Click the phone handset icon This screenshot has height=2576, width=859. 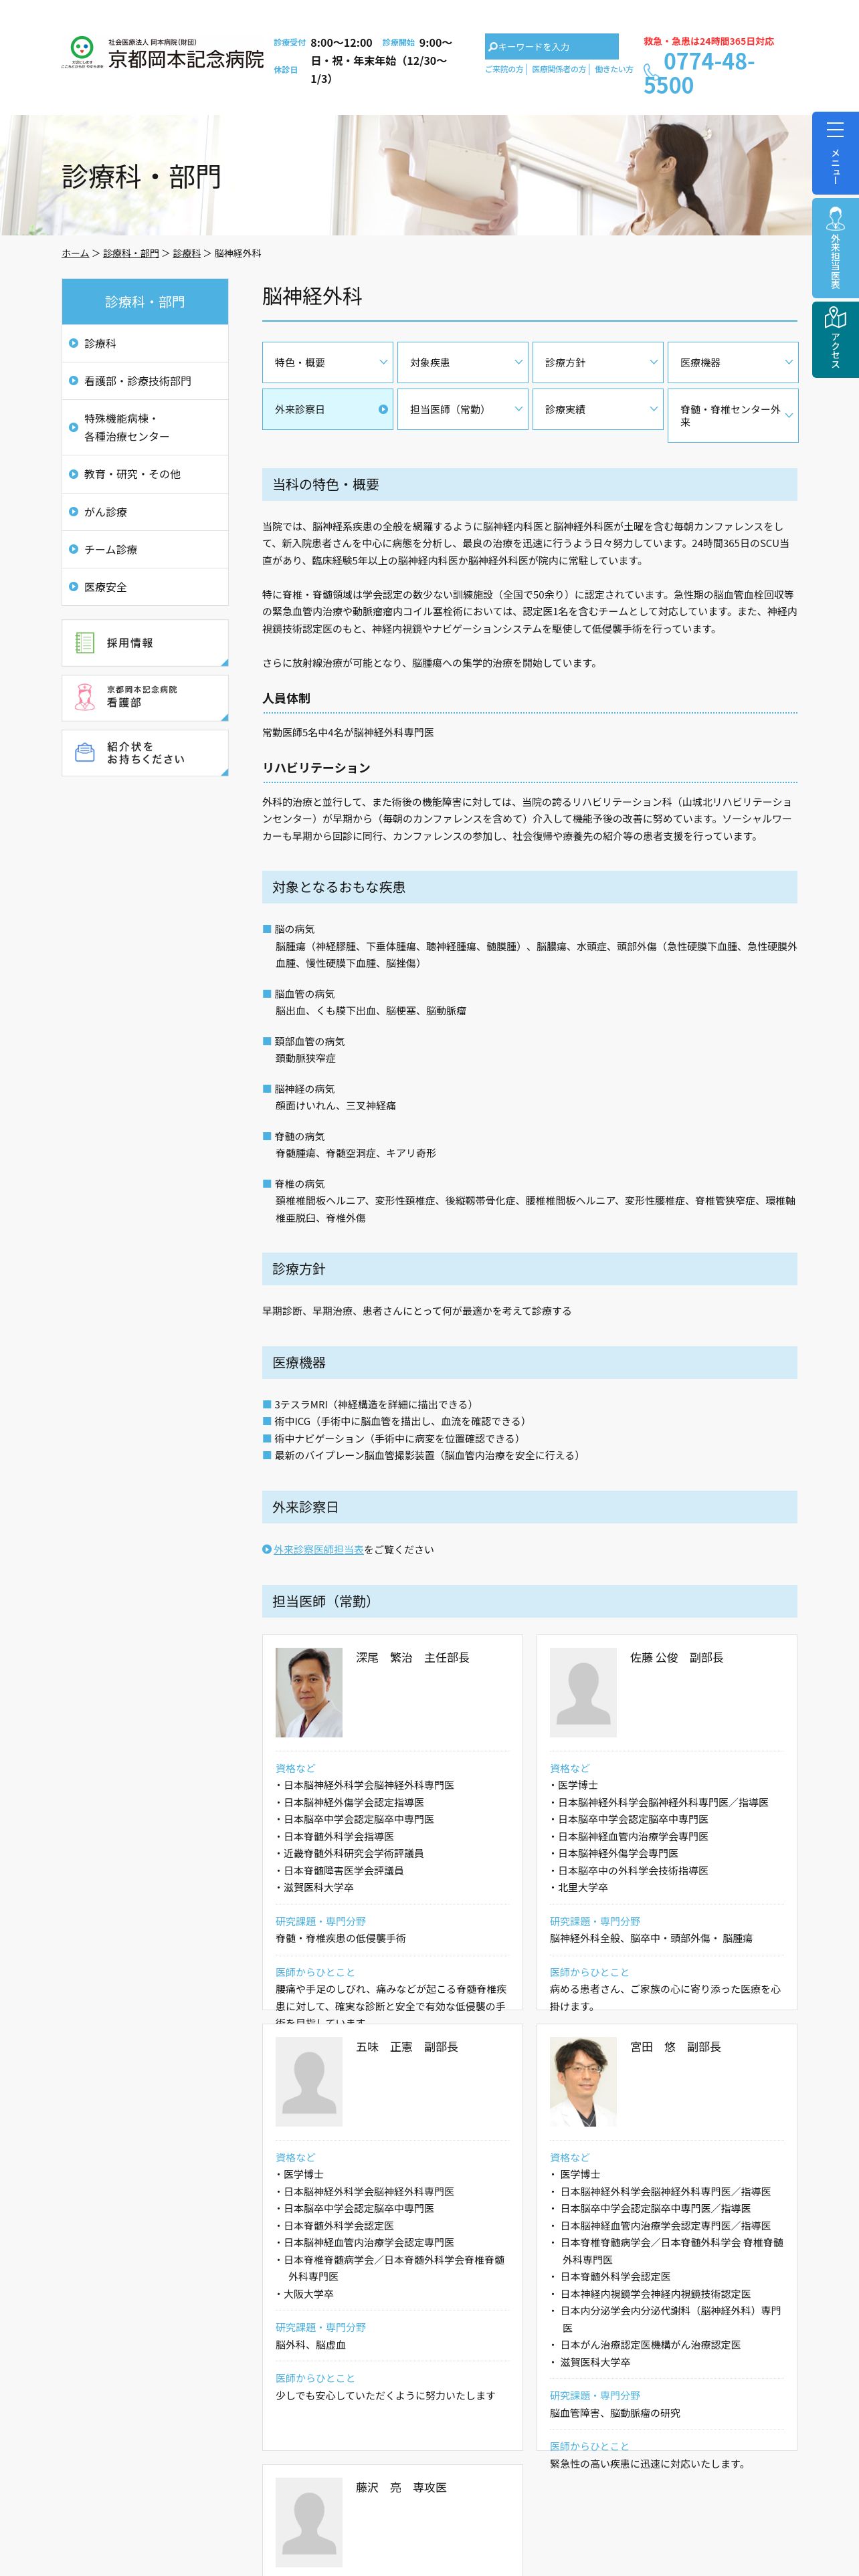coord(651,72)
